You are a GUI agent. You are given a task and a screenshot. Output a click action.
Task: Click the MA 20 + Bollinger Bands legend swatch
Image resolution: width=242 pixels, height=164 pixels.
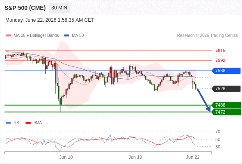pos(8,36)
